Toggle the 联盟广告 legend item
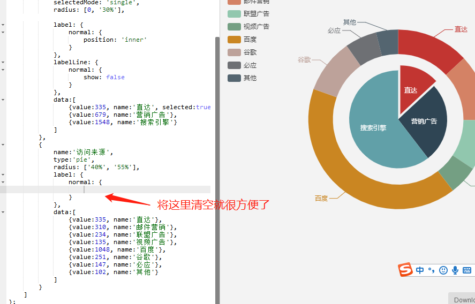The image size is (475, 304). tap(248, 13)
